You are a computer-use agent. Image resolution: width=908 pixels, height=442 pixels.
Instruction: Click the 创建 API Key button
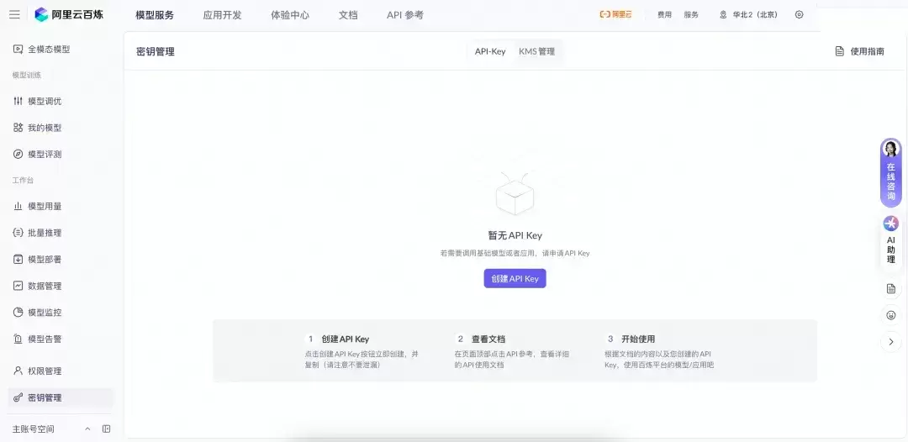point(515,278)
